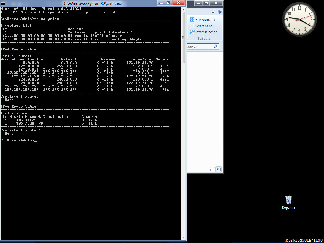Click the cmd.exe system menu icon
The image size is (324, 243).
[x=3, y=3]
